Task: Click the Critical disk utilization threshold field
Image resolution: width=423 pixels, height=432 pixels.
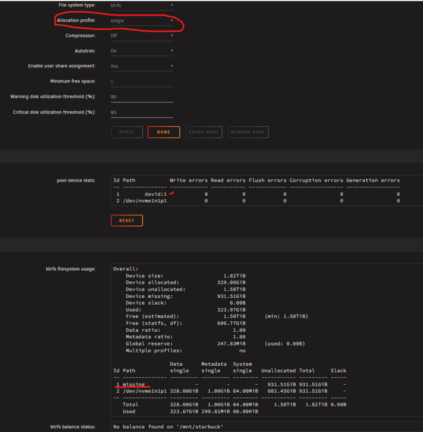Action: 142,112
